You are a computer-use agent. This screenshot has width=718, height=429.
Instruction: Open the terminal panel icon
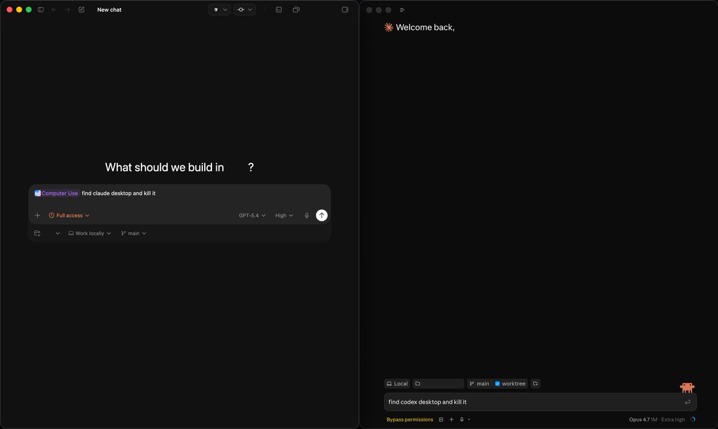tap(278, 10)
